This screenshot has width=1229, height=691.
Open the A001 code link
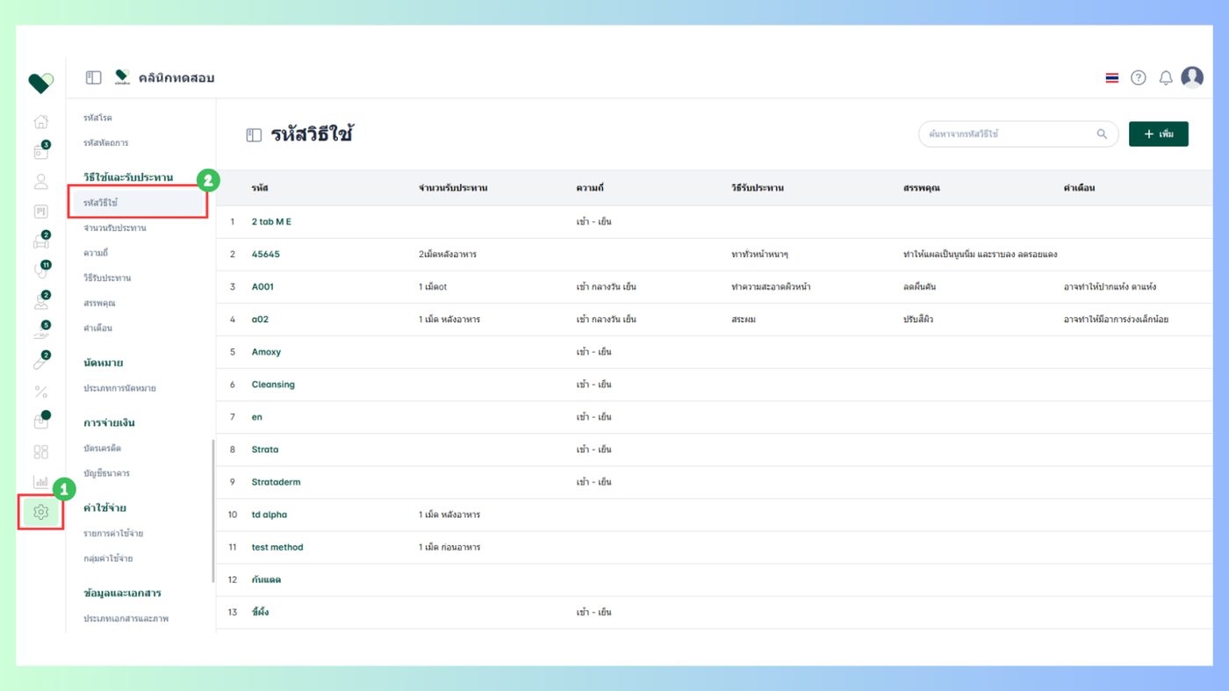[262, 287]
